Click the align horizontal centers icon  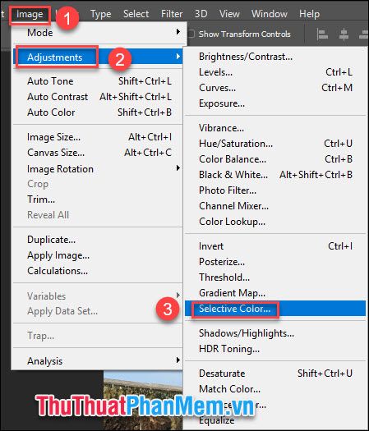[344, 34]
